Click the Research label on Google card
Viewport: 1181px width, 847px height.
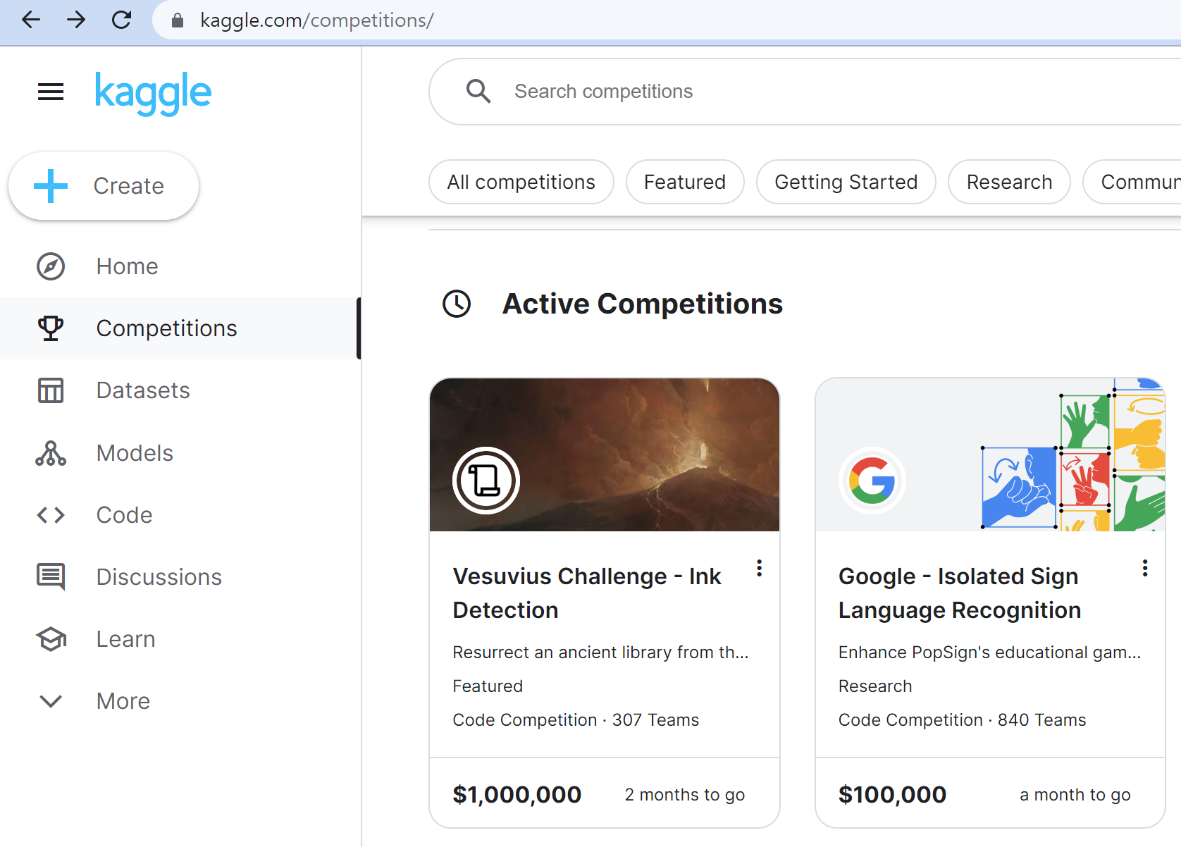coord(875,686)
